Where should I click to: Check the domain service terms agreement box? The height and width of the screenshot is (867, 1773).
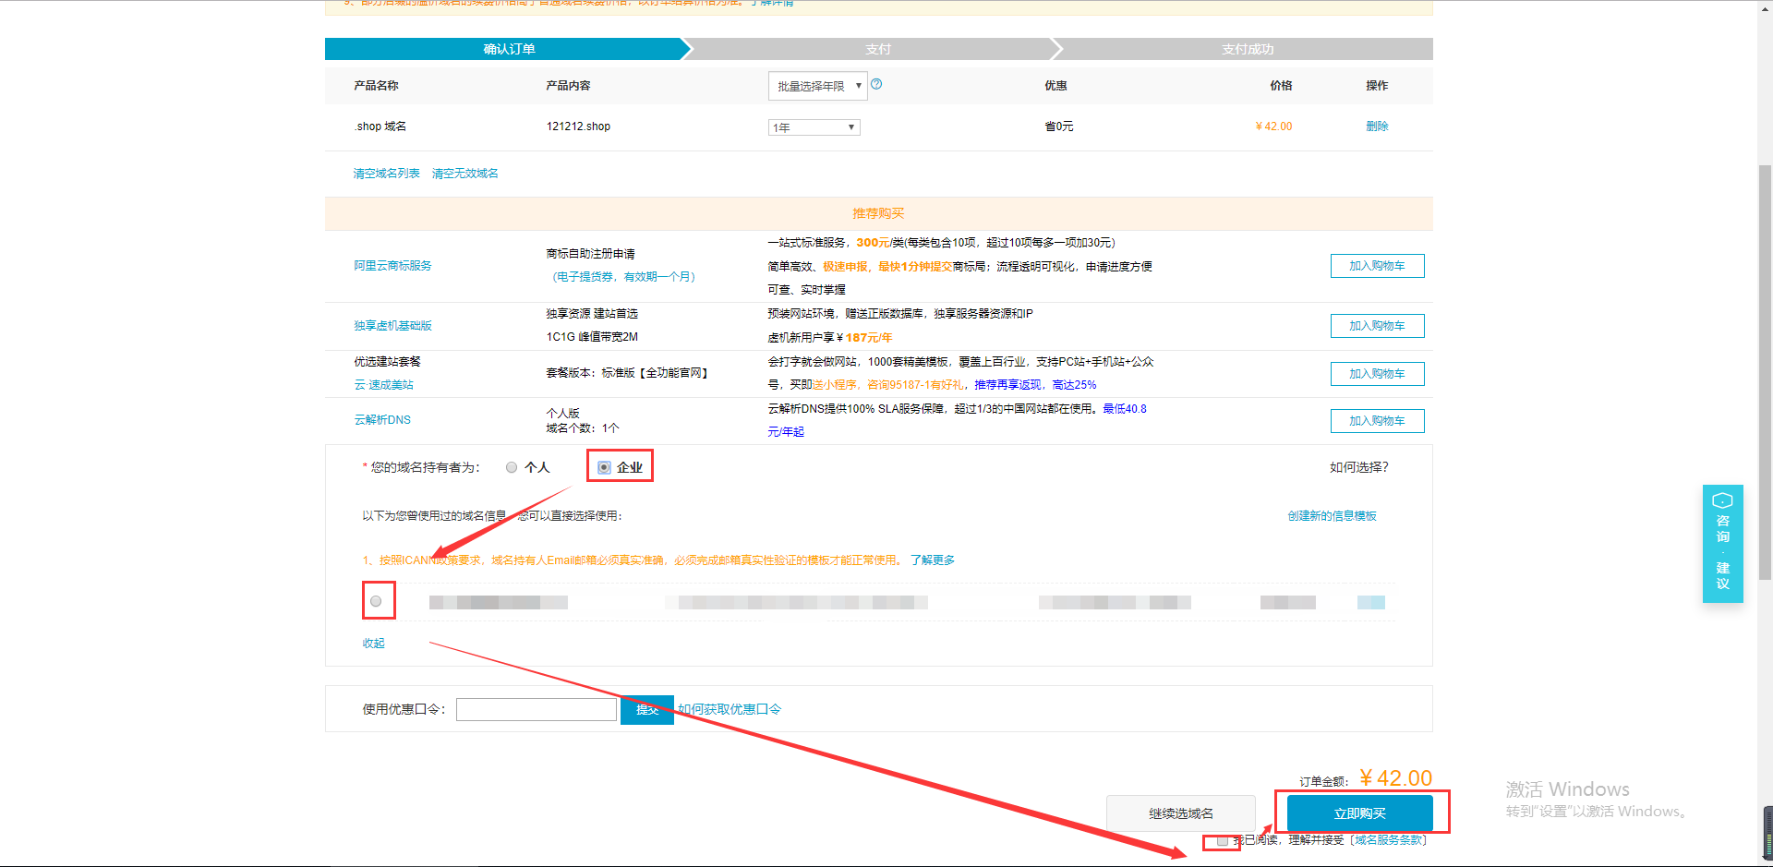click(x=1223, y=840)
